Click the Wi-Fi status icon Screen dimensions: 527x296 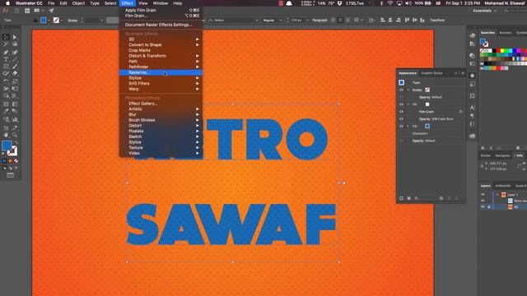point(390,3)
